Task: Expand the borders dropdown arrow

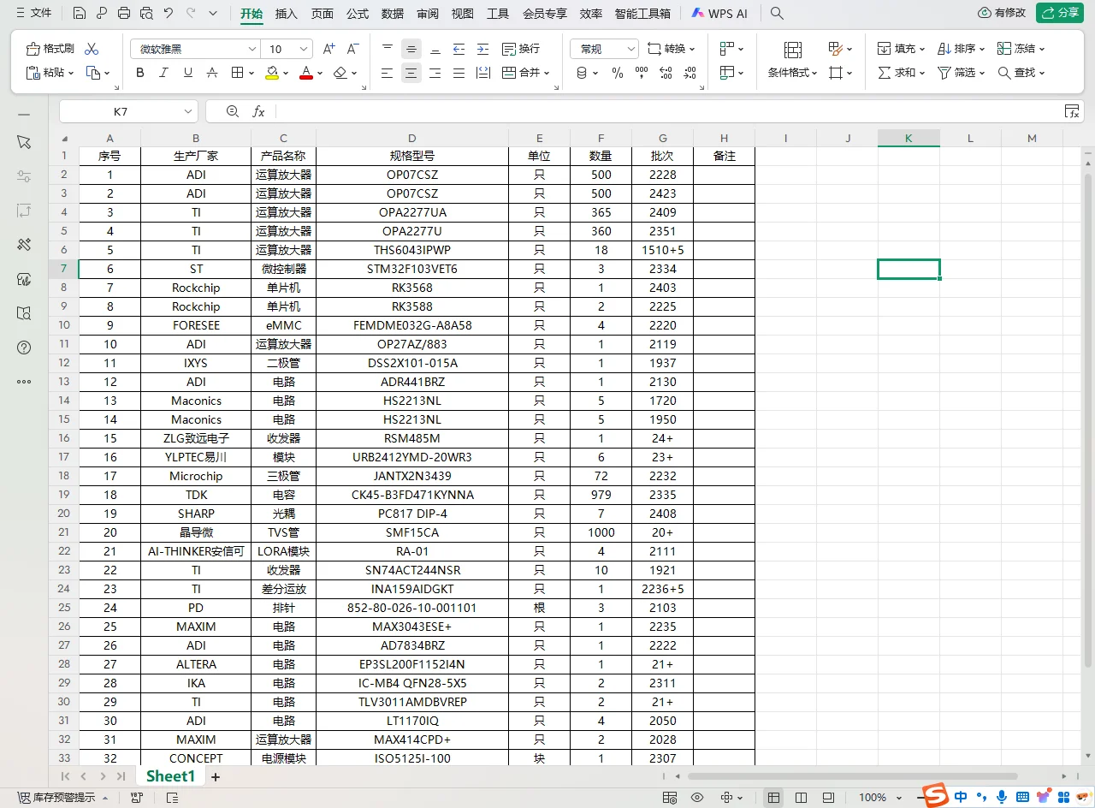Action: pos(250,73)
